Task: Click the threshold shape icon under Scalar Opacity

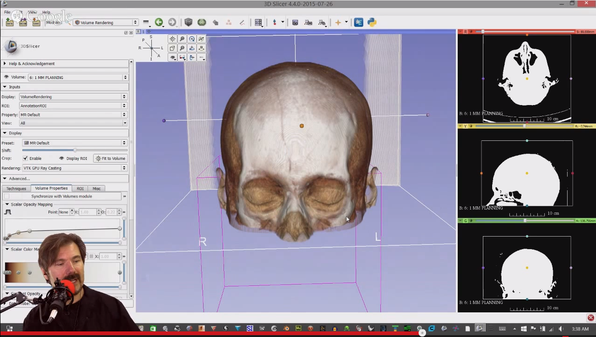Action: coord(8,212)
